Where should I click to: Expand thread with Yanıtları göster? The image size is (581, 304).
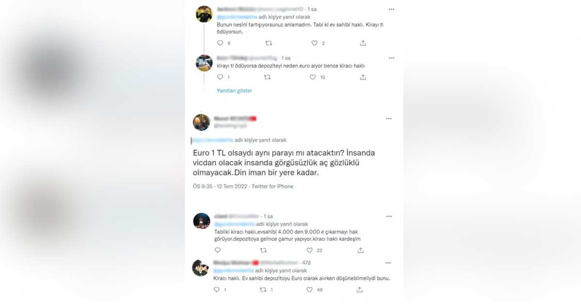pos(234,91)
